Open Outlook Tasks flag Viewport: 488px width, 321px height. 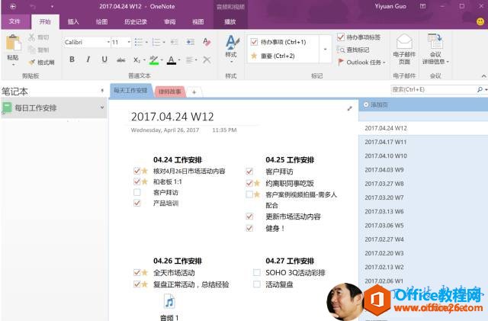tap(361, 63)
